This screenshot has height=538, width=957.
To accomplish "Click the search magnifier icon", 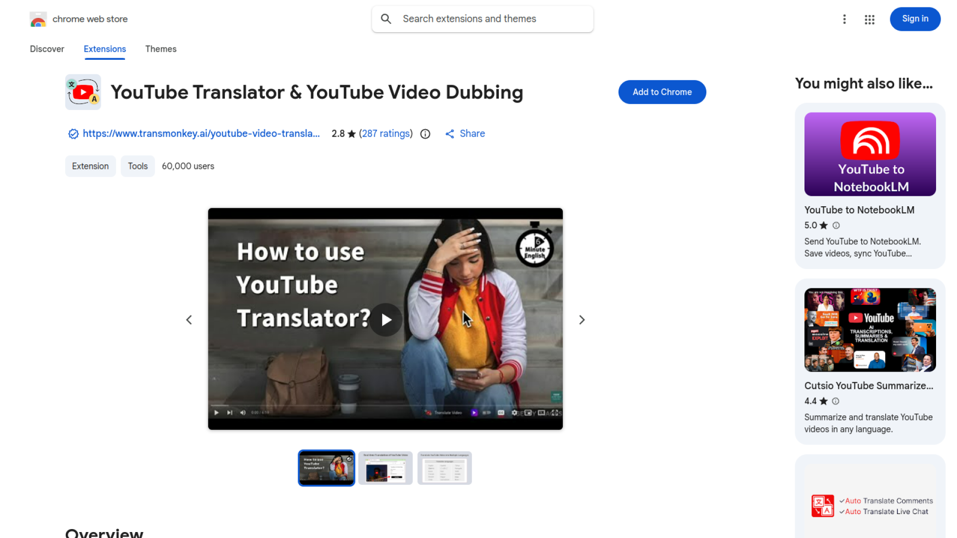I will [x=386, y=19].
